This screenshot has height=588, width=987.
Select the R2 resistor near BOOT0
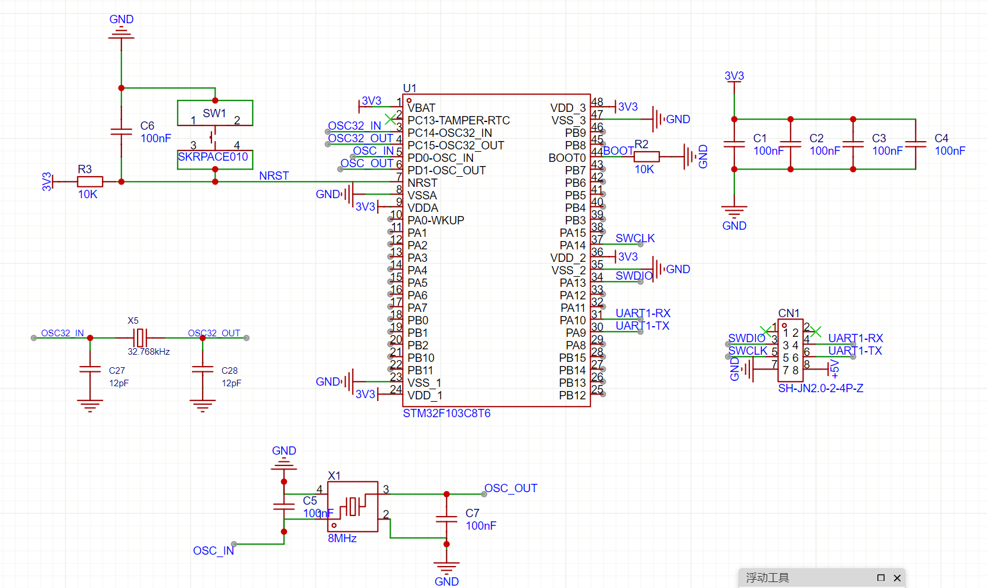[646, 157]
